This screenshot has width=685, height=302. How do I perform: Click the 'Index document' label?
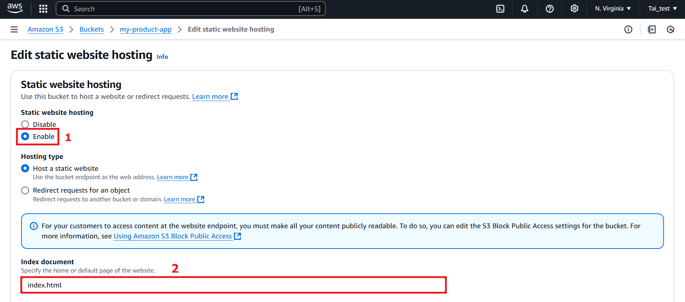click(48, 262)
